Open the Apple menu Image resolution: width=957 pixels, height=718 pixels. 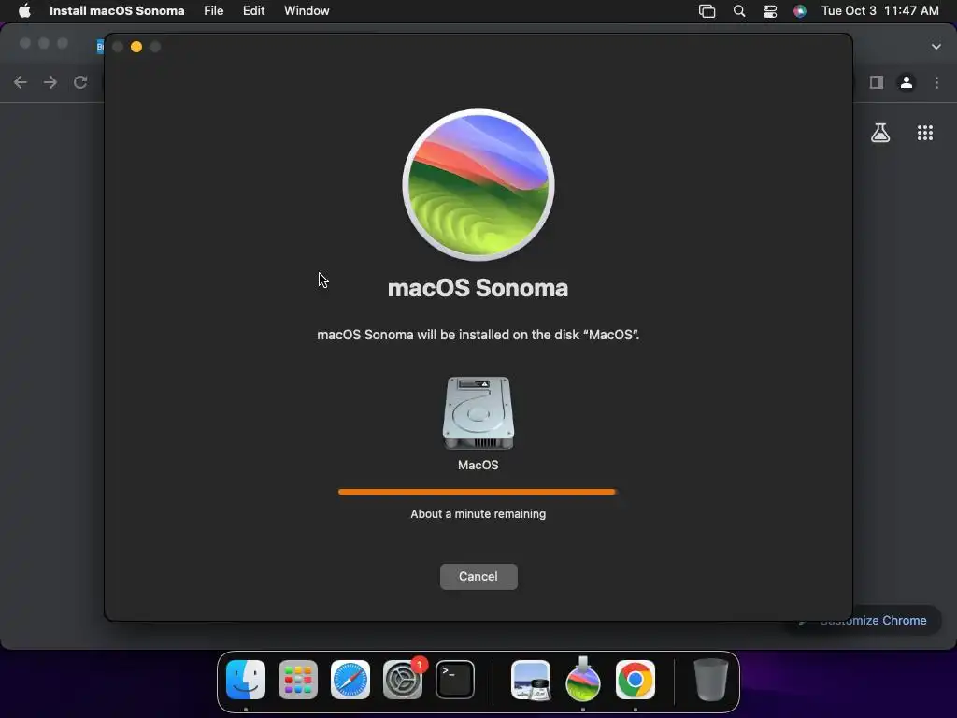pos(24,11)
